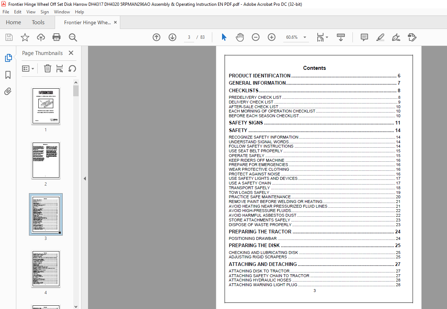The width and height of the screenshot is (447, 309).
Task: Switch to the Tools tab
Action: click(x=38, y=22)
